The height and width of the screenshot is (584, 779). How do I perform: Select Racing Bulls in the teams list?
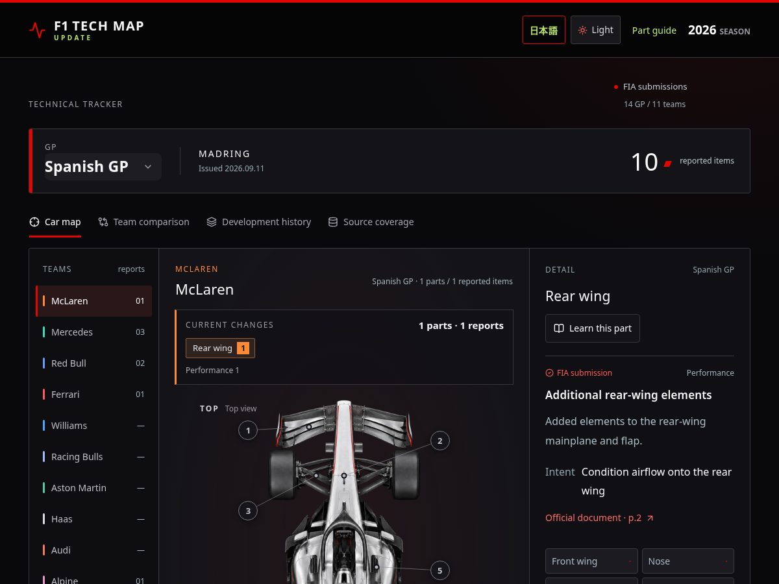pyautogui.click(x=93, y=457)
